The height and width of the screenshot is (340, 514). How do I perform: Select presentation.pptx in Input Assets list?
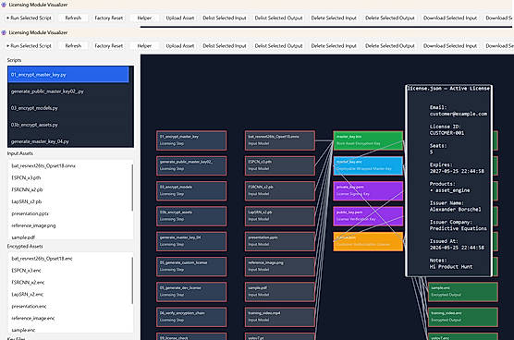(69, 213)
